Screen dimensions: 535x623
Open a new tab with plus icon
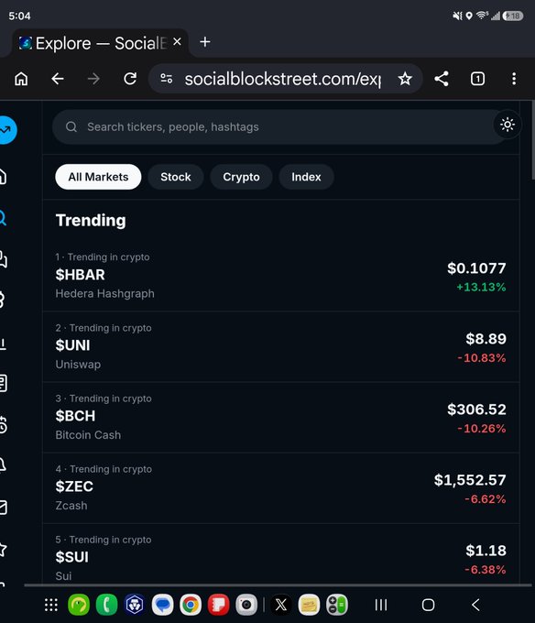click(x=205, y=42)
